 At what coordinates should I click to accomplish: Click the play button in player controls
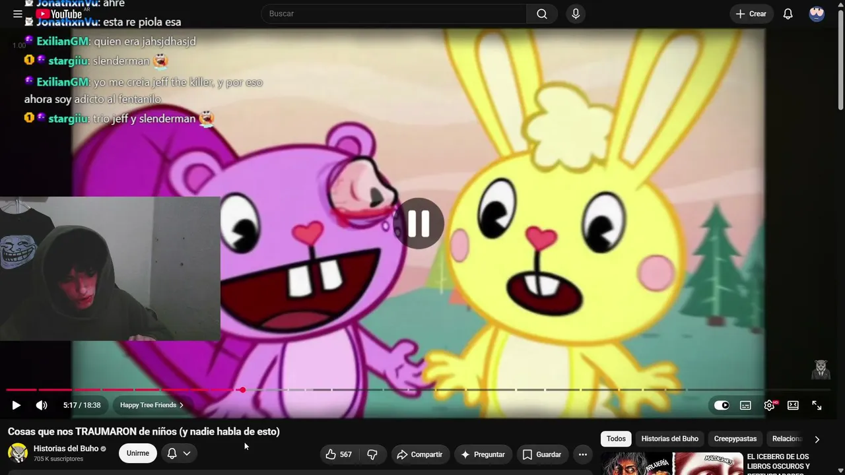tap(17, 405)
